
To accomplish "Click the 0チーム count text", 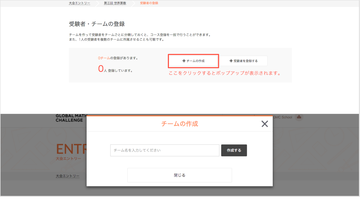I will [104, 58].
